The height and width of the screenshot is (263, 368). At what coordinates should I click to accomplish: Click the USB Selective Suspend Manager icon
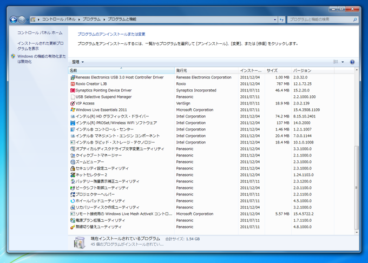pos(73,97)
